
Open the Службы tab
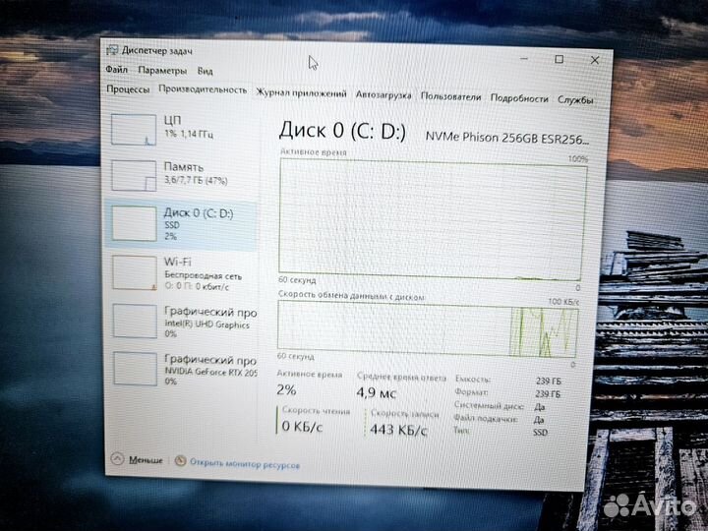575,99
